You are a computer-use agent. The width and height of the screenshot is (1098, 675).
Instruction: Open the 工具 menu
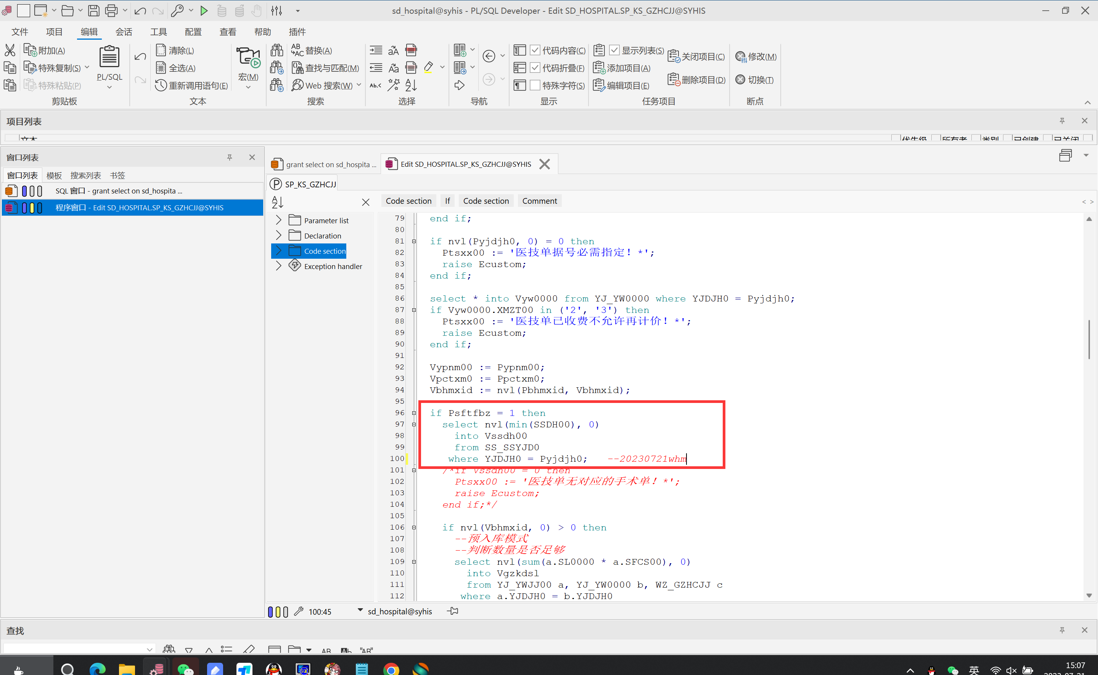(158, 32)
